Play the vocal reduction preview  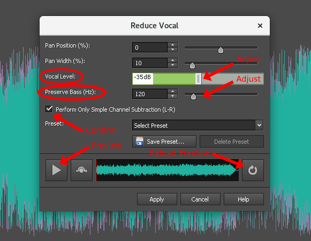tap(56, 170)
